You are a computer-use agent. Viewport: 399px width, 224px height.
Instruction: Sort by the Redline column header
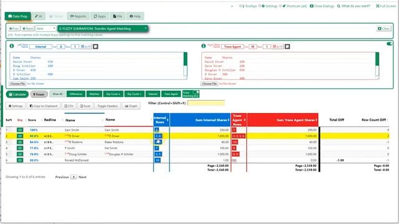tap(50, 120)
